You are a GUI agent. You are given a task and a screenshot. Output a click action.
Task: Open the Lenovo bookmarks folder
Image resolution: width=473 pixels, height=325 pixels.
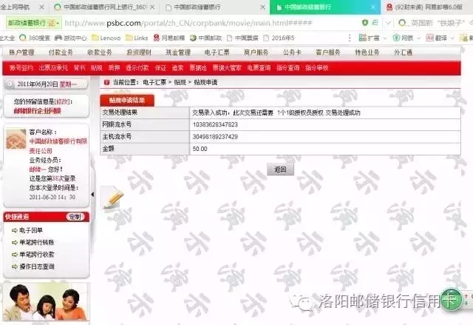click(x=106, y=38)
